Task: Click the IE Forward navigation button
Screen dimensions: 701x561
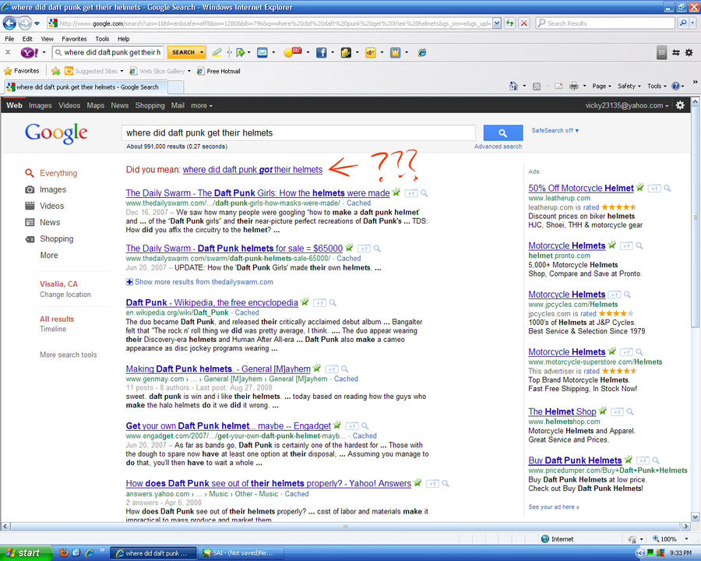Action: click(25, 23)
